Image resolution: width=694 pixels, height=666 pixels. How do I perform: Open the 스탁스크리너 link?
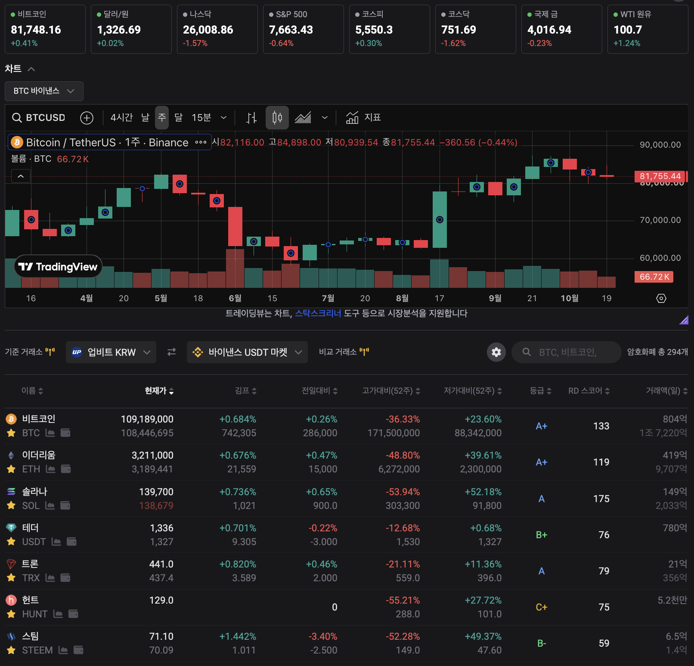click(318, 313)
